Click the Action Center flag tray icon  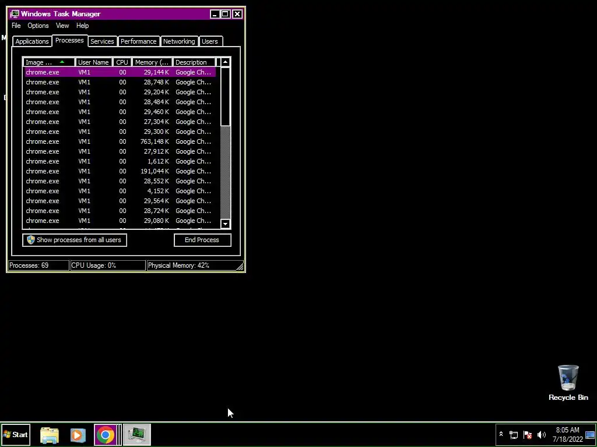click(x=528, y=434)
